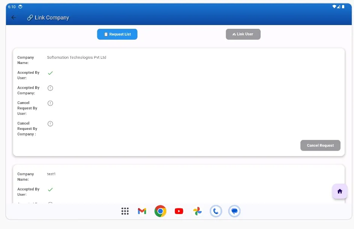Select the Softomation Technologies Pvt Ltd company name
The height and width of the screenshot is (229, 354).
coord(76,57)
